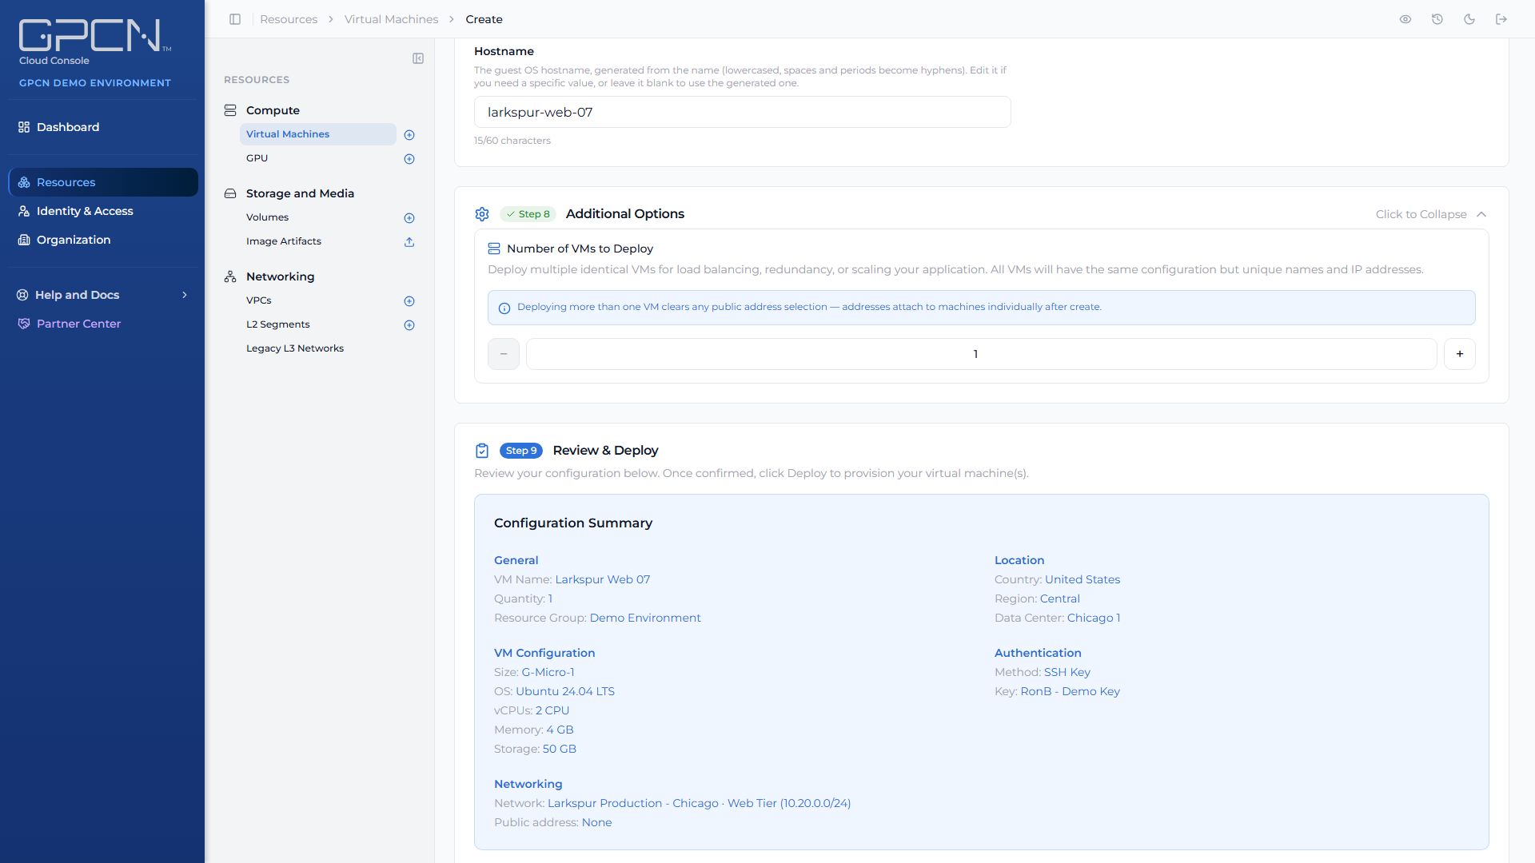The height and width of the screenshot is (863, 1535).
Task: Decrease number of VMs with minus button
Action: pos(504,354)
